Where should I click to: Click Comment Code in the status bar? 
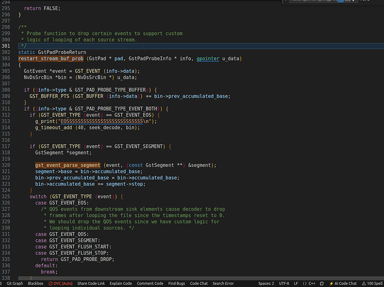(x=150, y=284)
